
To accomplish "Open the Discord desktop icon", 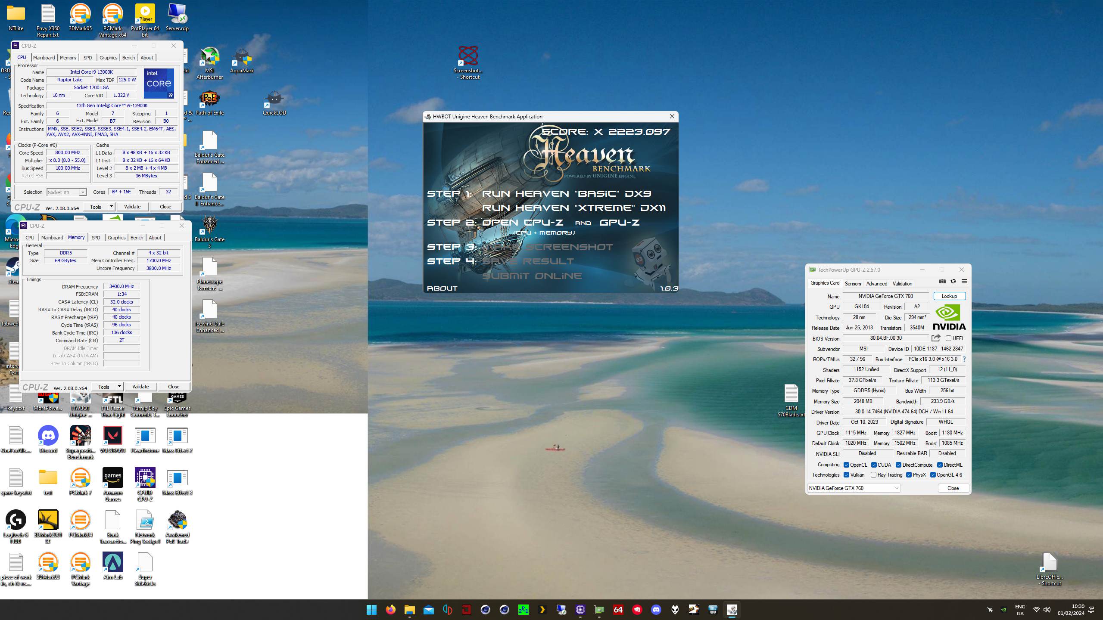I will tap(48, 439).
